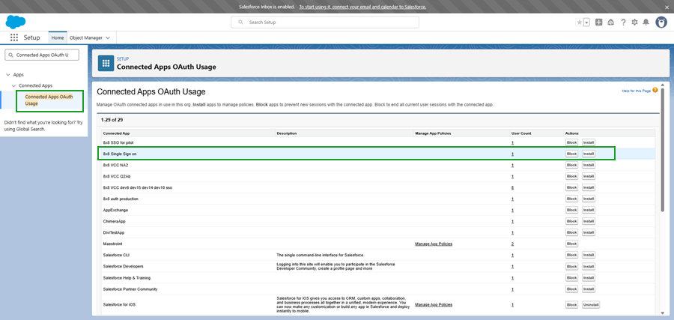Open the favorites list dropdown arrow
This screenshot has width=674, height=320.
(x=586, y=22)
